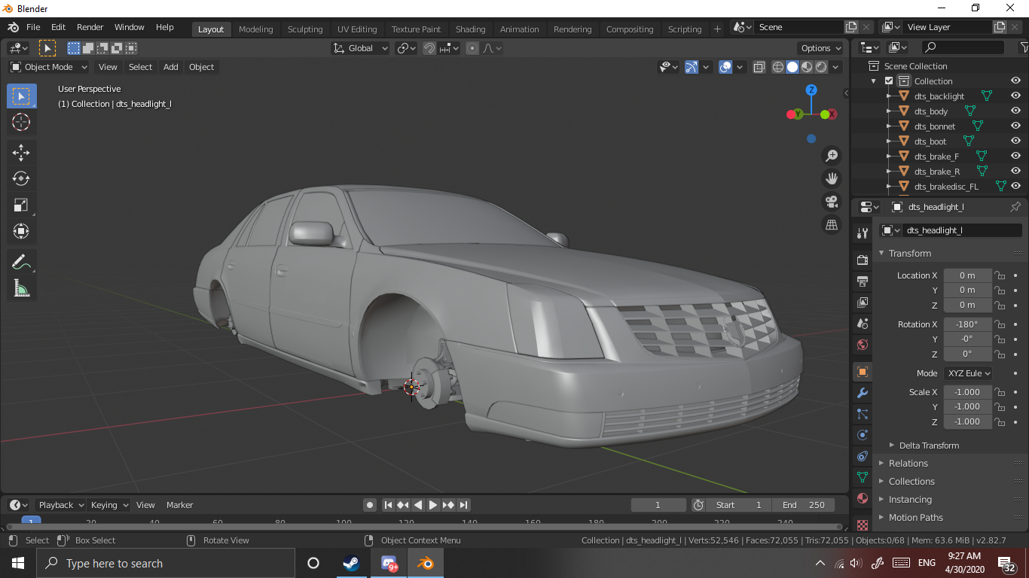Switch to the Sculpting workspace tab
The height and width of the screenshot is (578, 1029).
[305, 29]
